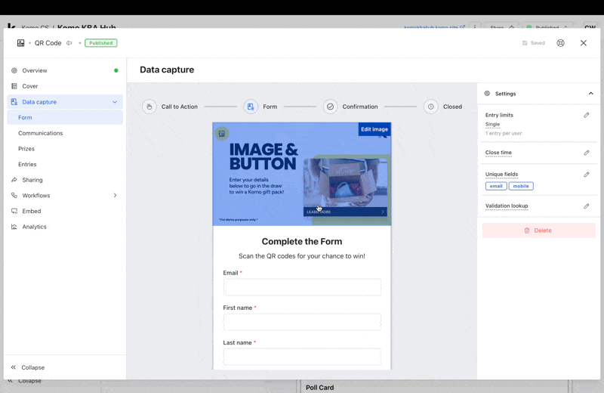Click the Call to Action step icon
This screenshot has width=604, height=393.
(149, 107)
